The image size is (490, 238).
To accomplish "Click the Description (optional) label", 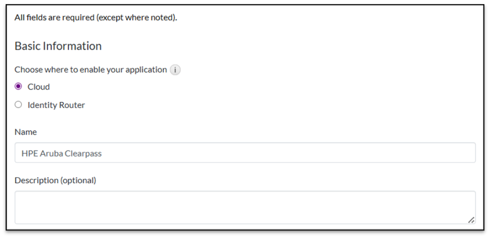I will [x=55, y=180].
